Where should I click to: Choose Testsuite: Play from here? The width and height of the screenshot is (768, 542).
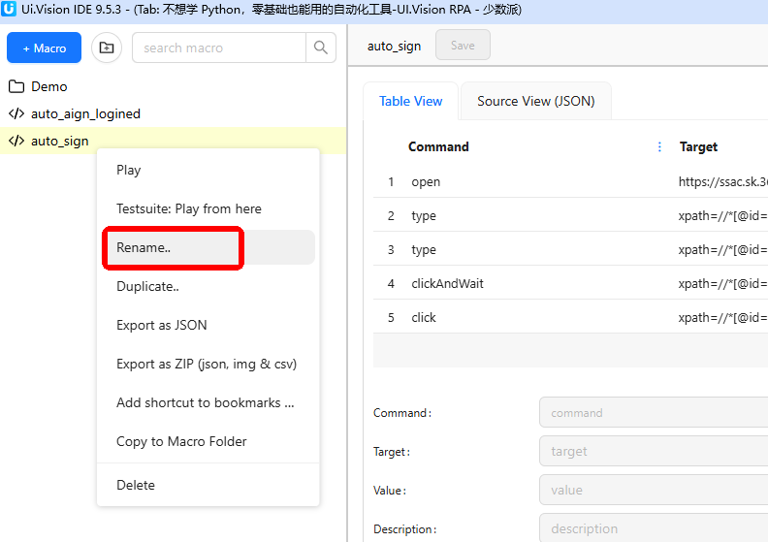(x=208, y=208)
